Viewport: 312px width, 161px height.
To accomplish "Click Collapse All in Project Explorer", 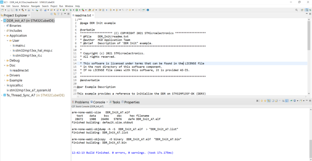I will click(51, 14).
